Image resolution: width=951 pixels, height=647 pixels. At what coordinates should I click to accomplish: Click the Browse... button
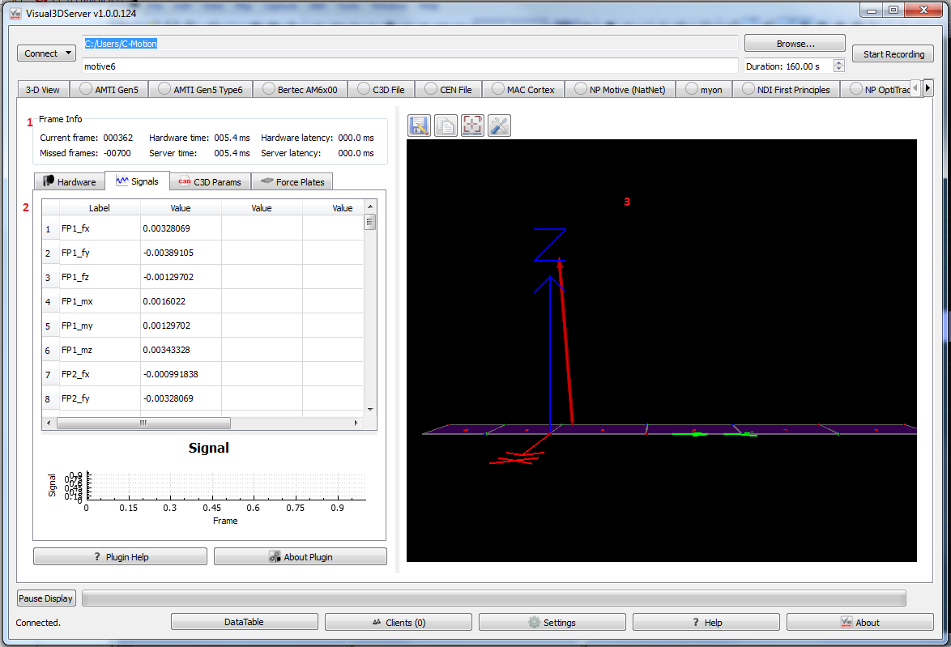tap(795, 44)
